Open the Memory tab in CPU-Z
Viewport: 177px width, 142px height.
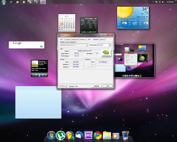83,39
